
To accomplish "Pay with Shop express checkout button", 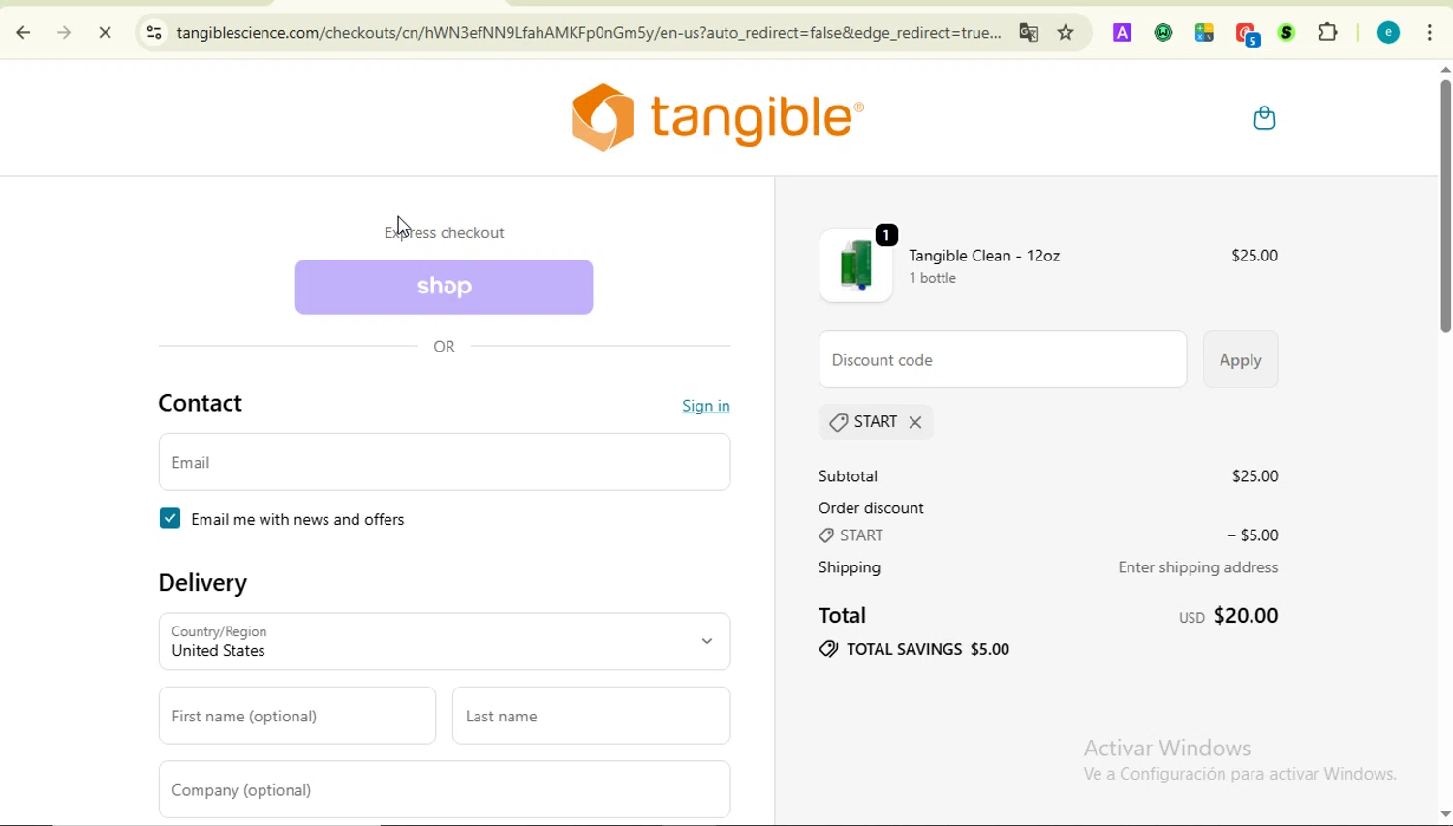I will click(445, 287).
